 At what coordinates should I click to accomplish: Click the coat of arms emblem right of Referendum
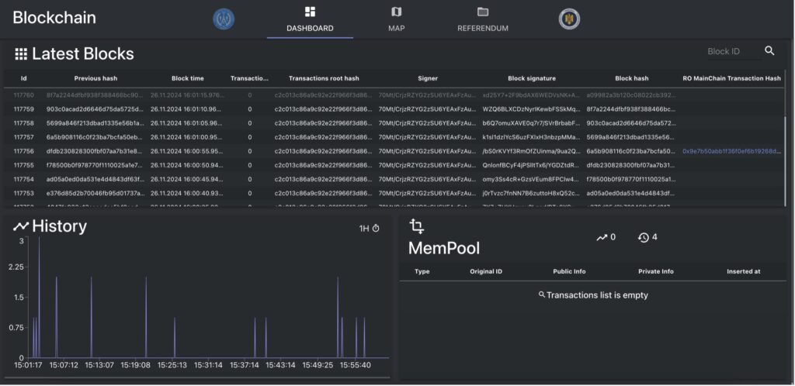(569, 19)
